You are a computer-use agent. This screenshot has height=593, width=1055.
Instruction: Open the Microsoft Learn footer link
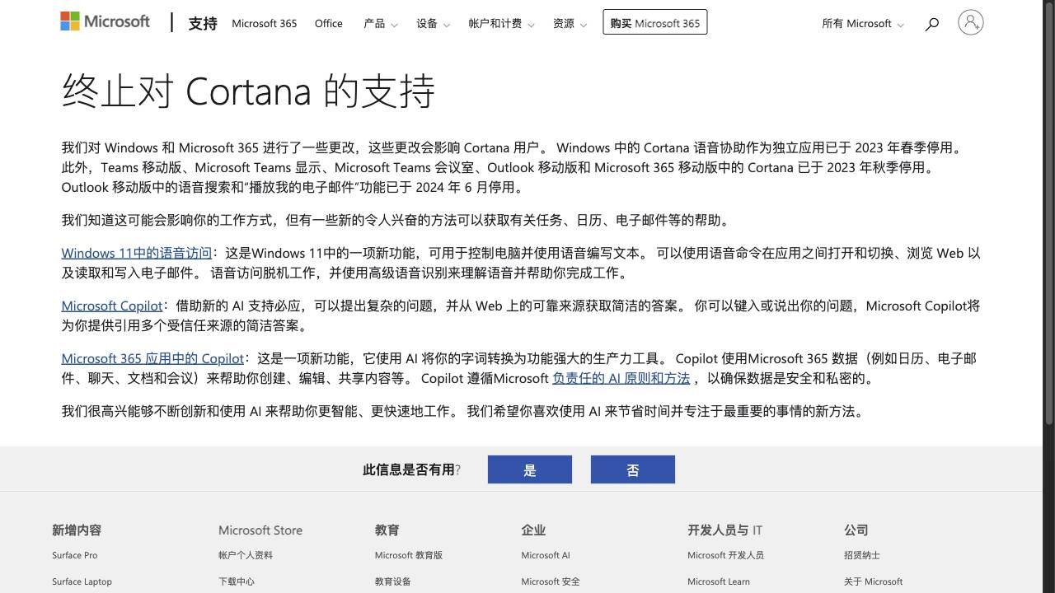pyautogui.click(x=719, y=581)
